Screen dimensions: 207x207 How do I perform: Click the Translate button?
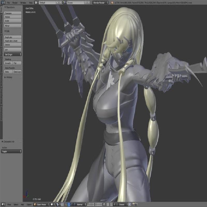click(13, 13)
